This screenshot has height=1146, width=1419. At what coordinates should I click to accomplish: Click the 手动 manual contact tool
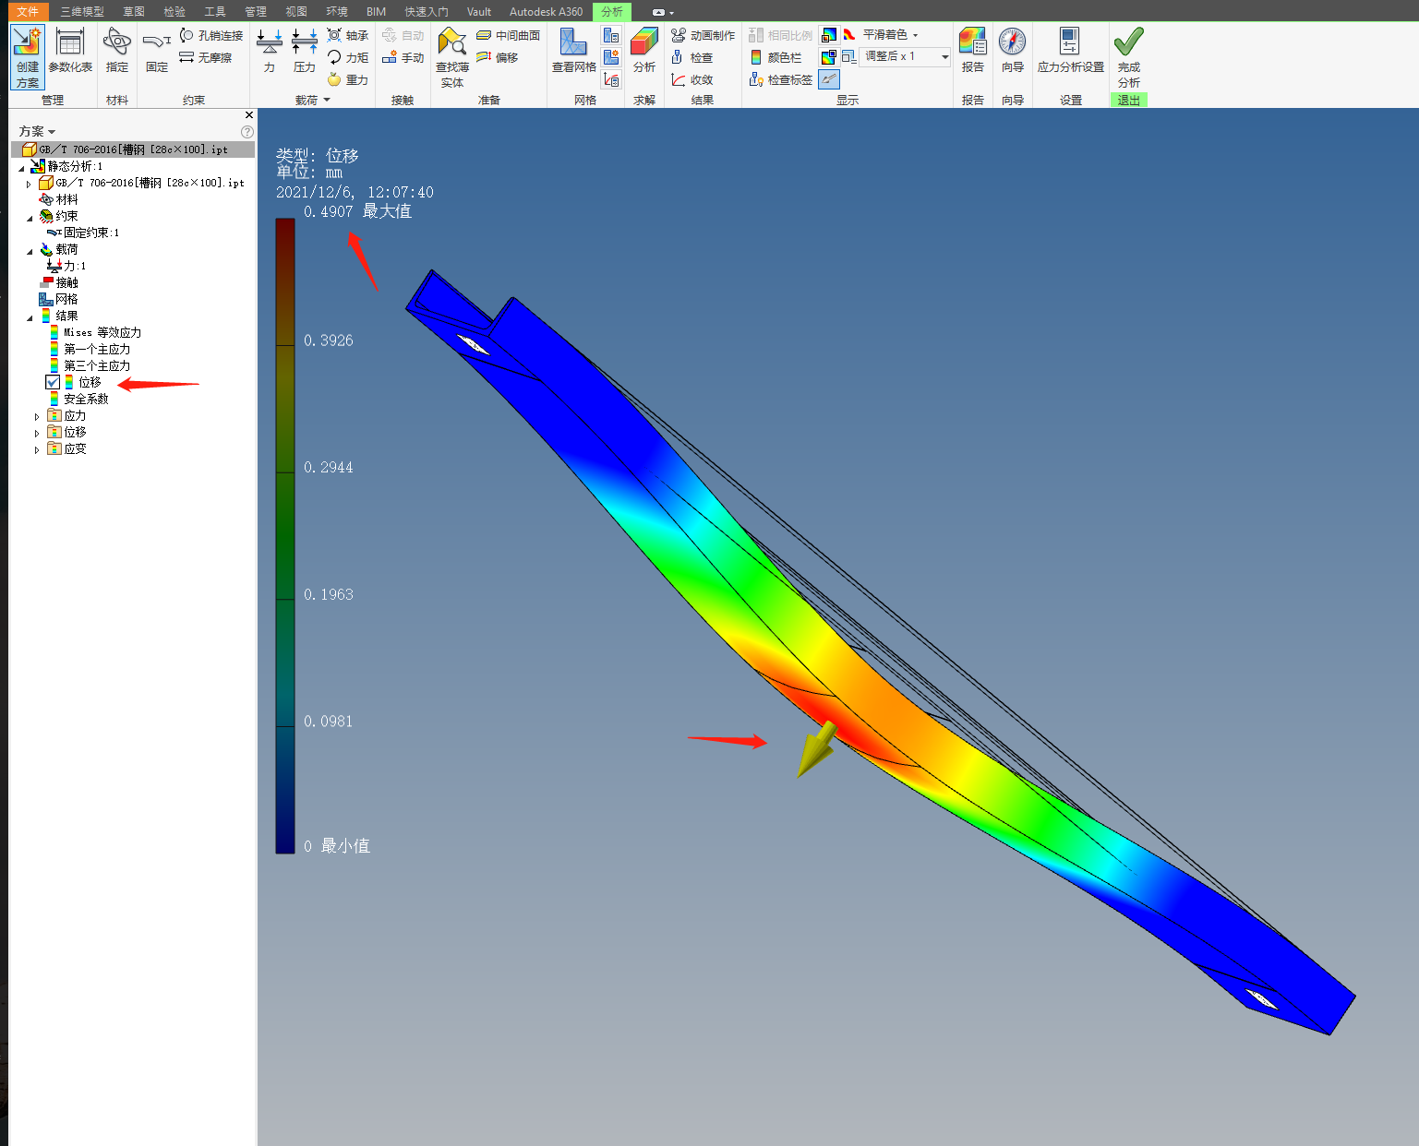[x=403, y=57]
